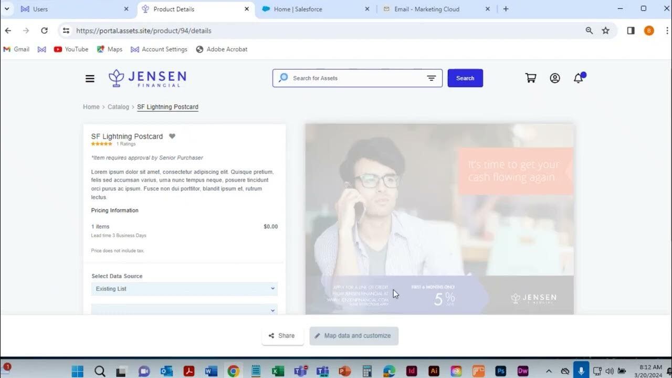View notifications via the bell icon

pyautogui.click(x=578, y=78)
